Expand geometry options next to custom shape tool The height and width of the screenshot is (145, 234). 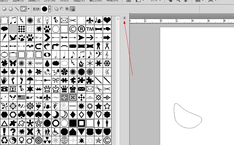[28, 9]
